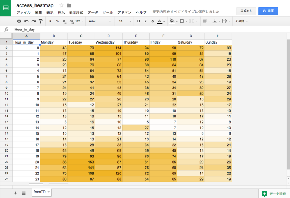This screenshot has height=198, width=290.
Task: Open データ探索 explore button
Action: click(x=274, y=194)
